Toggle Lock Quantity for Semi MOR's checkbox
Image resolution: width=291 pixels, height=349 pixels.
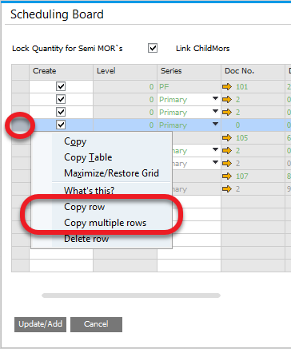pyautogui.click(x=153, y=48)
